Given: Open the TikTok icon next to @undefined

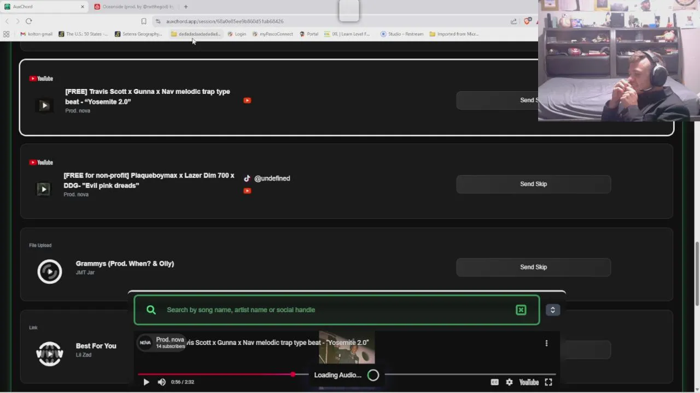Looking at the screenshot, I should [x=247, y=178].
